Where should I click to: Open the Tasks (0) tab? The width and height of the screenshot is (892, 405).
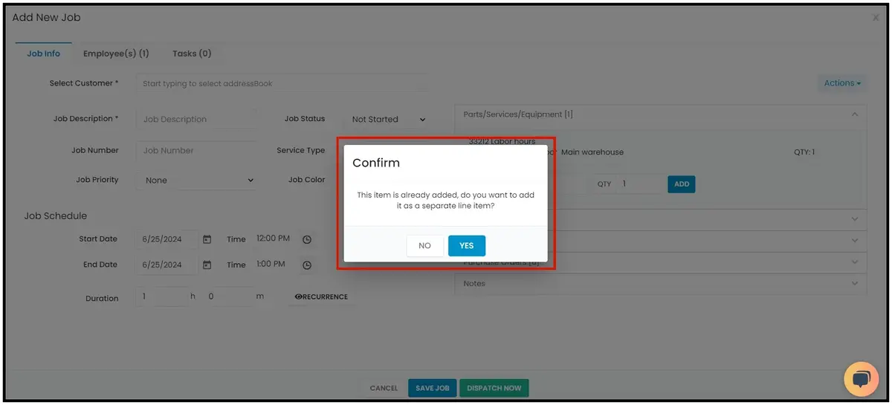click(x=192, y=54)
